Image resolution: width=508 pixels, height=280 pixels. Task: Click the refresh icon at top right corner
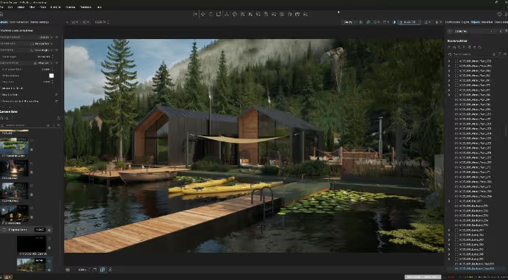(x=499, y=14)
